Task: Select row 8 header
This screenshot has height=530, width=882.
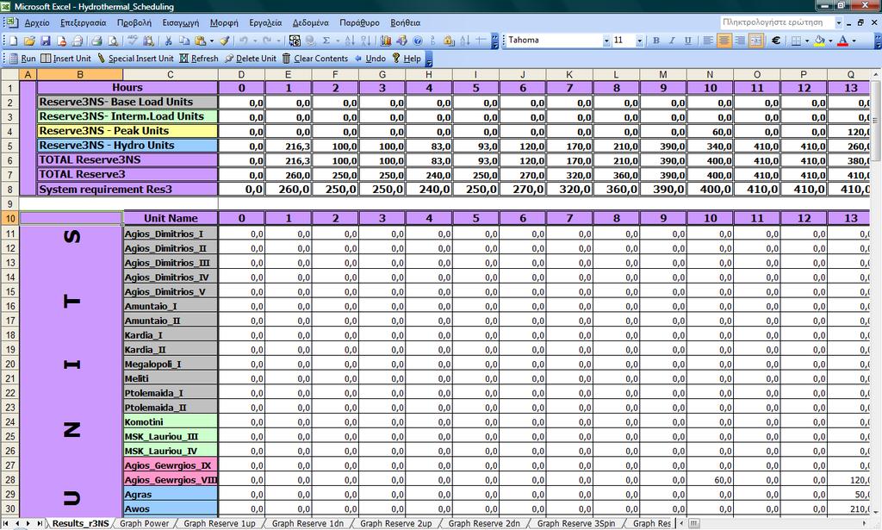Action: pyautogui.click(x=9, y=189)
